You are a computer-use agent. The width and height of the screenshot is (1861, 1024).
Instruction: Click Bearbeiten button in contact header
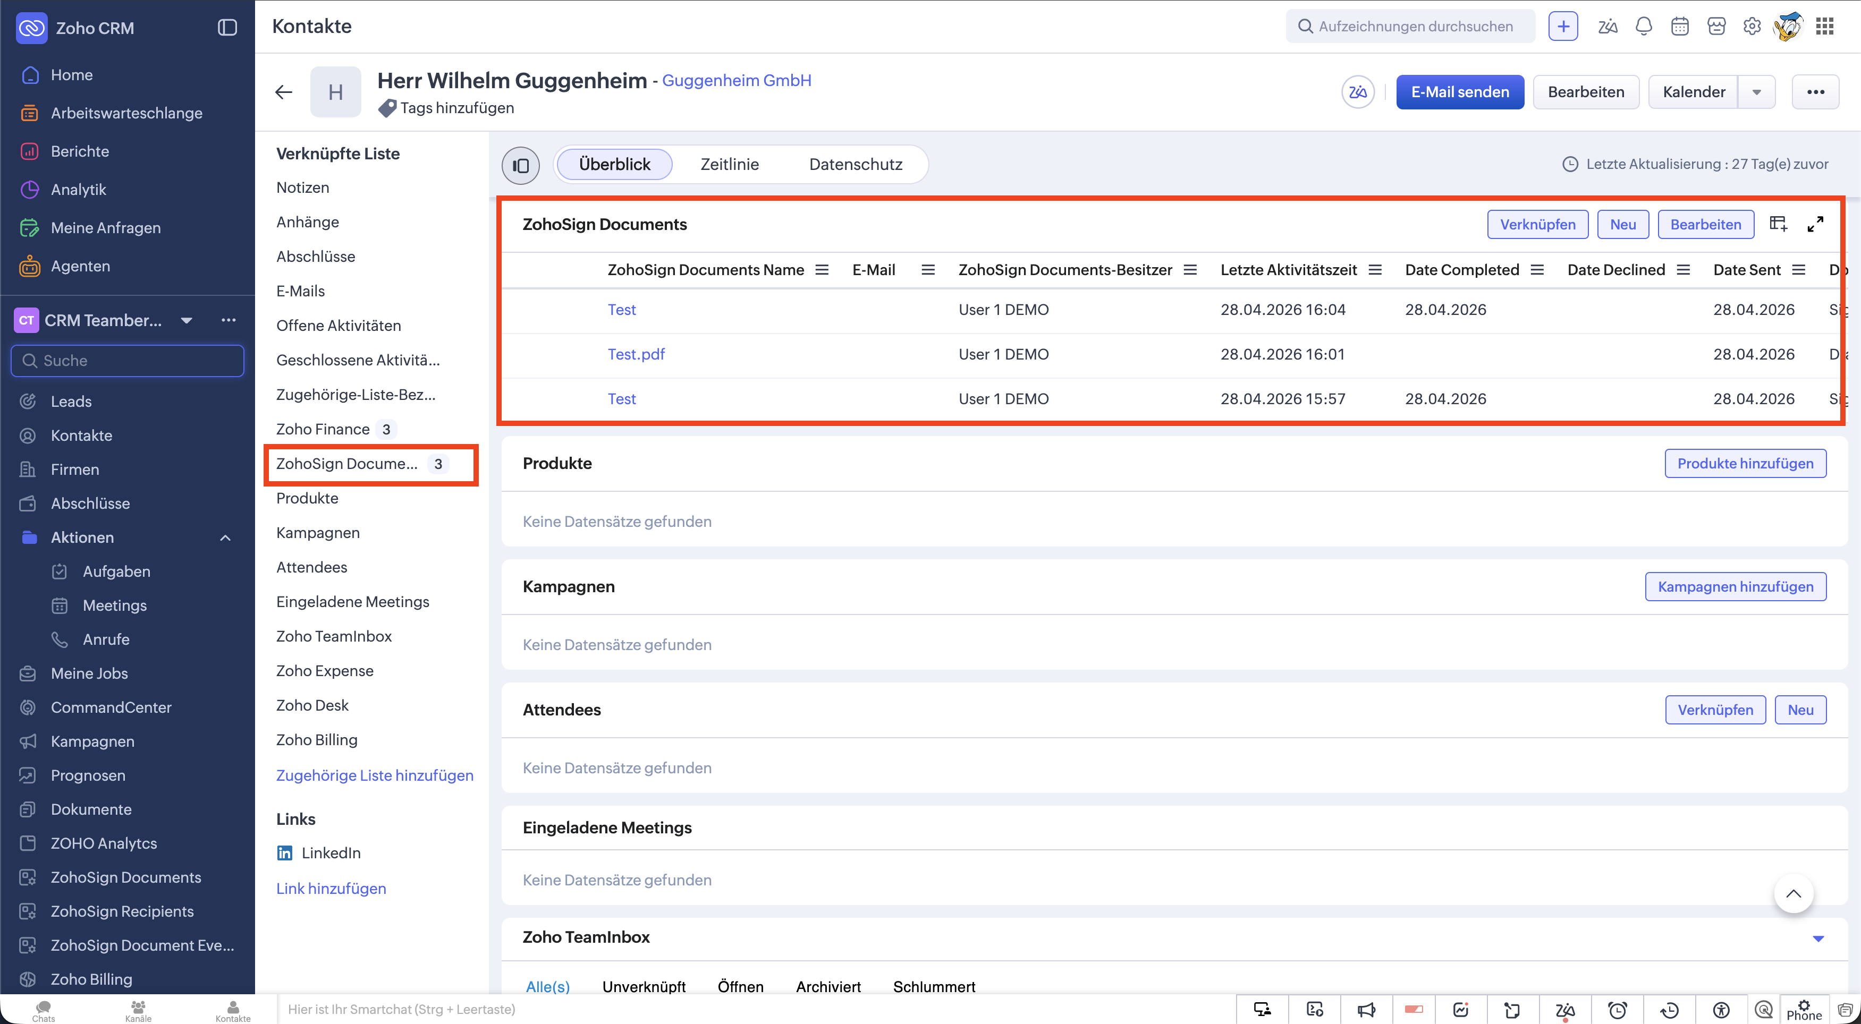(1586, 92)
